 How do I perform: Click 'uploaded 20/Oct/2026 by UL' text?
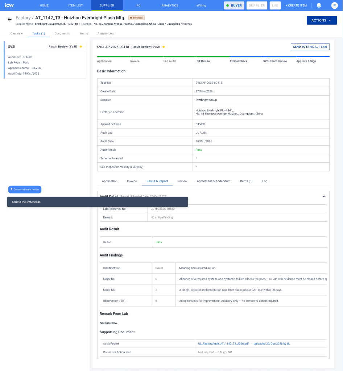point(272,343)
